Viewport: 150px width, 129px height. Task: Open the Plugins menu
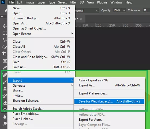[102, 2]
